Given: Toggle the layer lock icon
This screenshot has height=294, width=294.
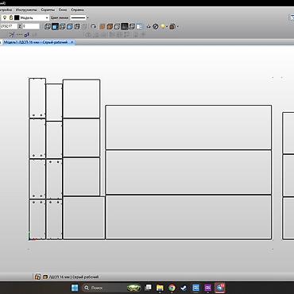Looking at the screenshot, I should [11, 17].
